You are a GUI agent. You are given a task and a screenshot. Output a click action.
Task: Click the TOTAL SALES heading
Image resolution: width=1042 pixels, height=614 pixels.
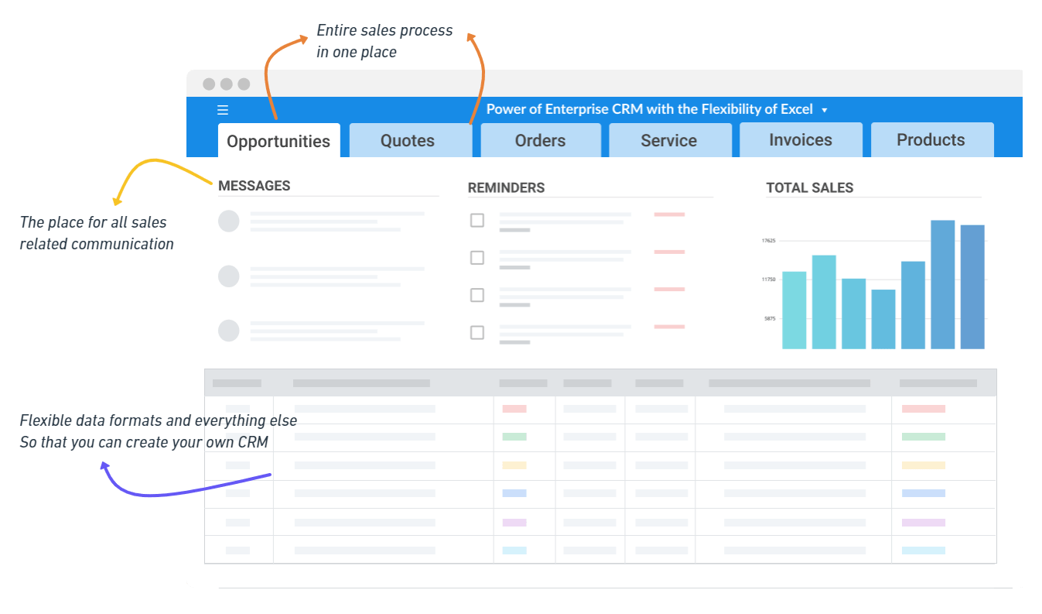point(810,187)
